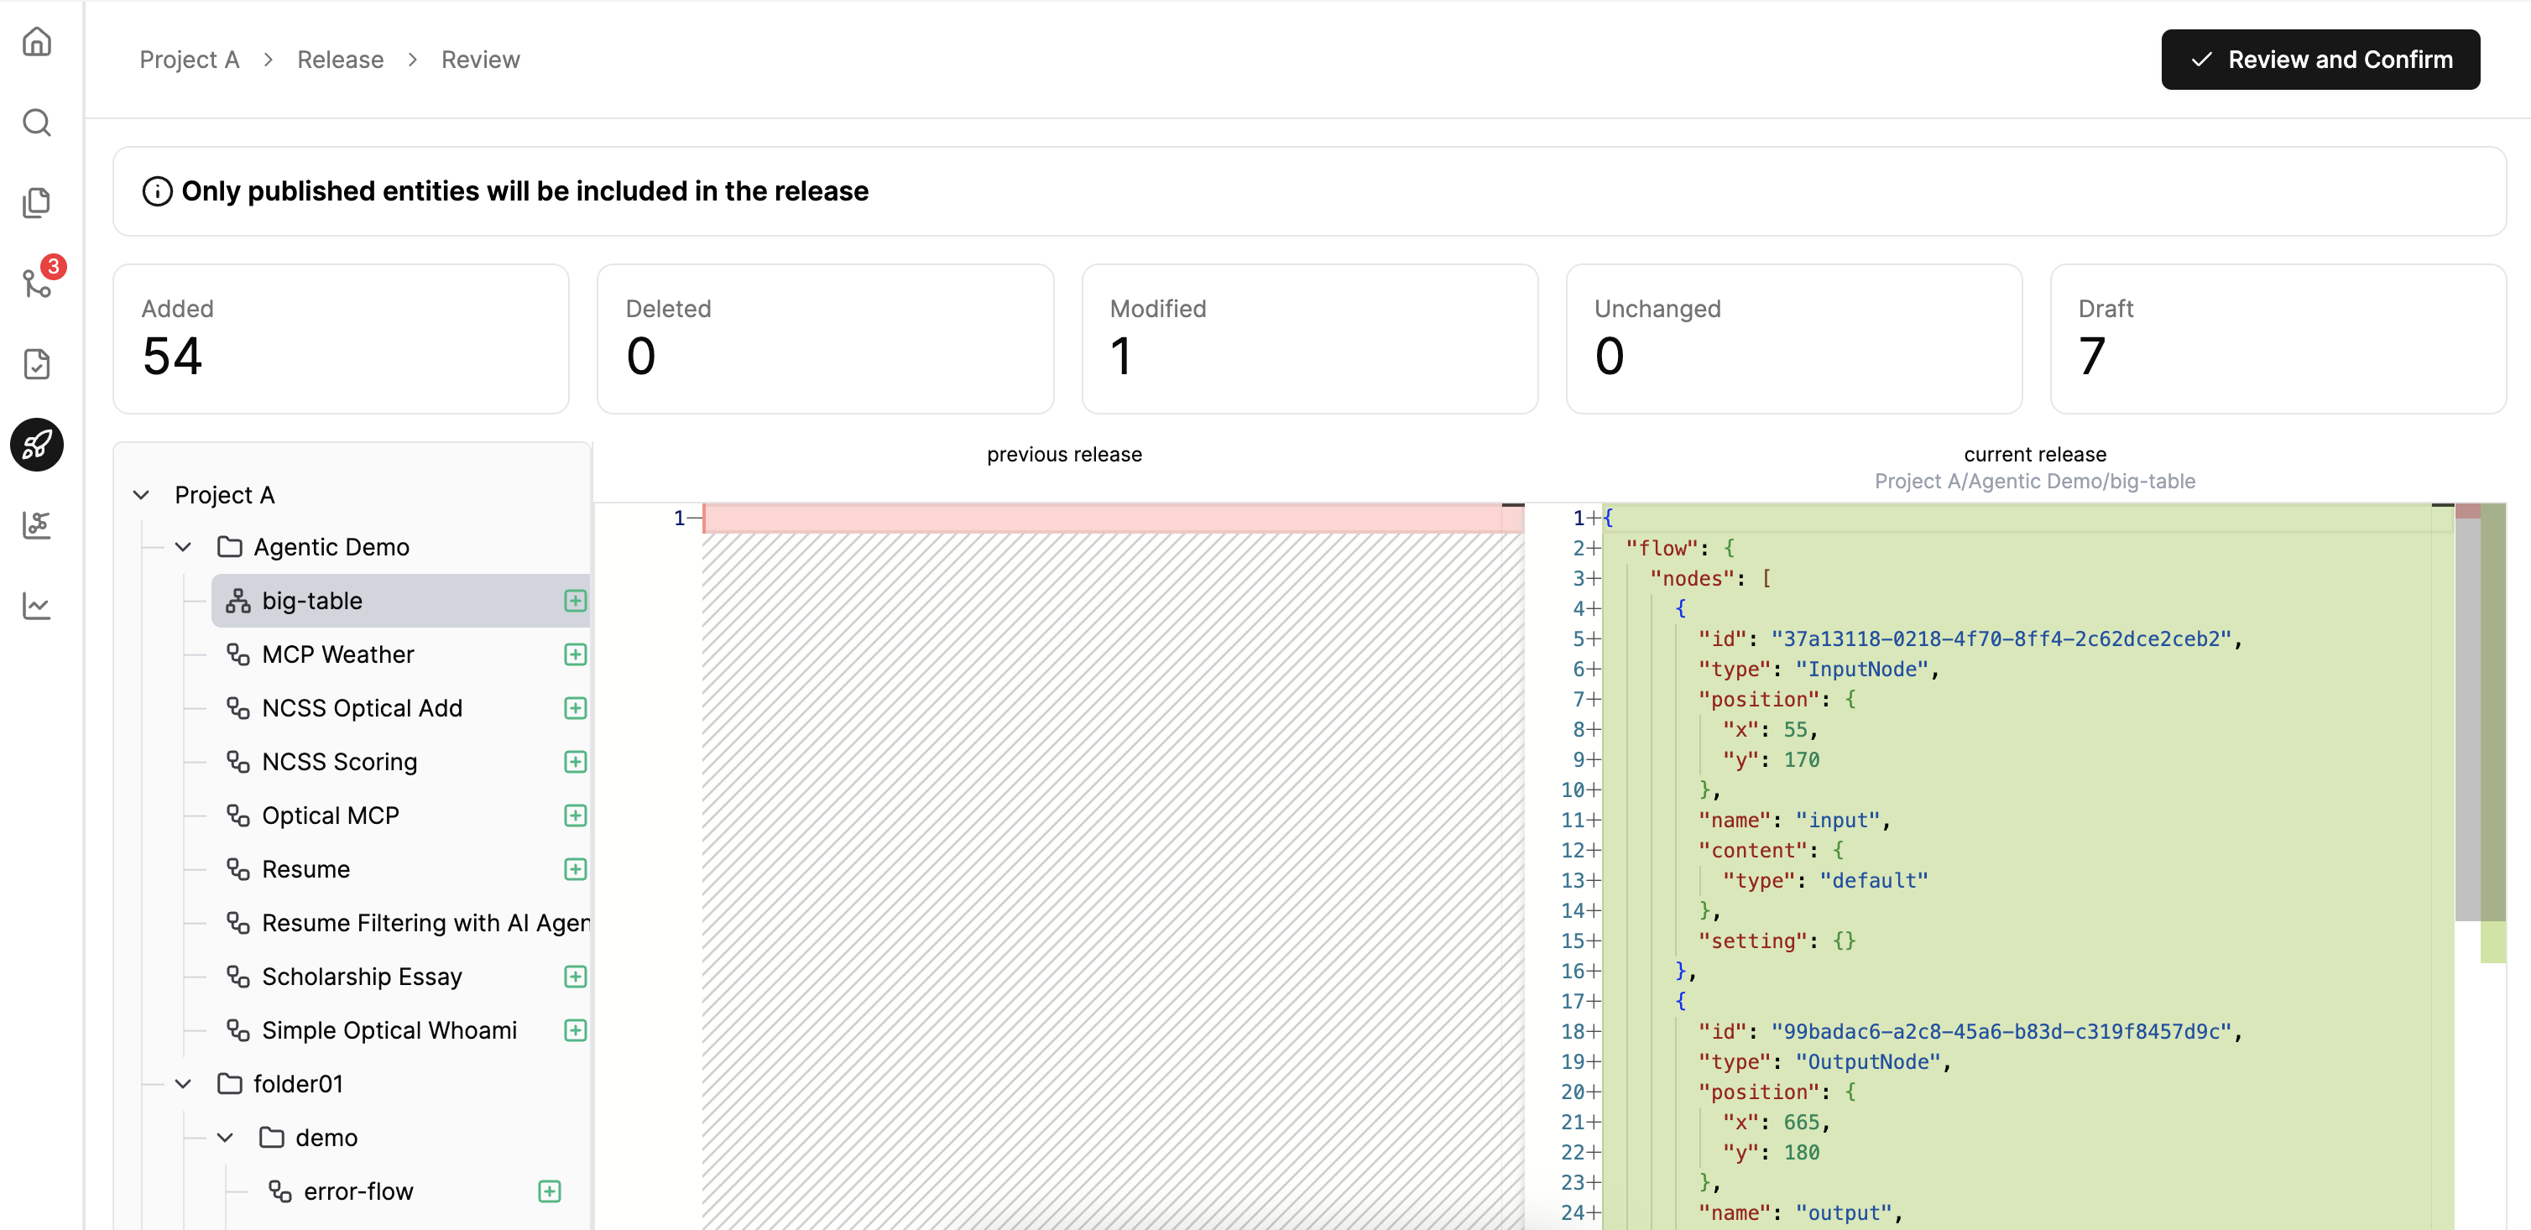This screenshot has height=1230, width=2531.
Task: Click the Draft 7 summary card
Action: [x=2278, y=339]
